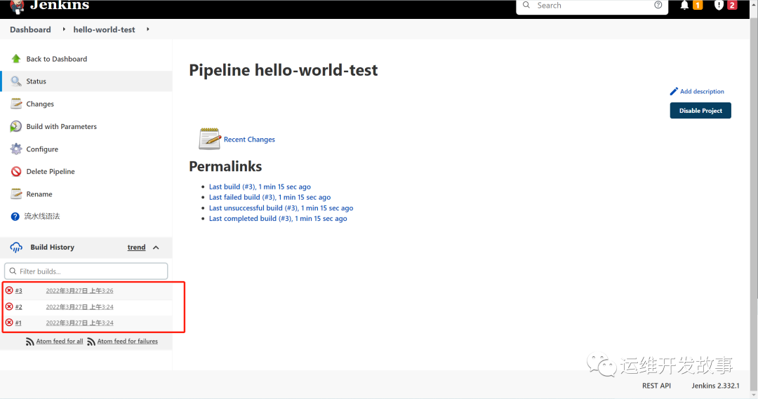Click the Configure gear icon

tap(16, 149)
